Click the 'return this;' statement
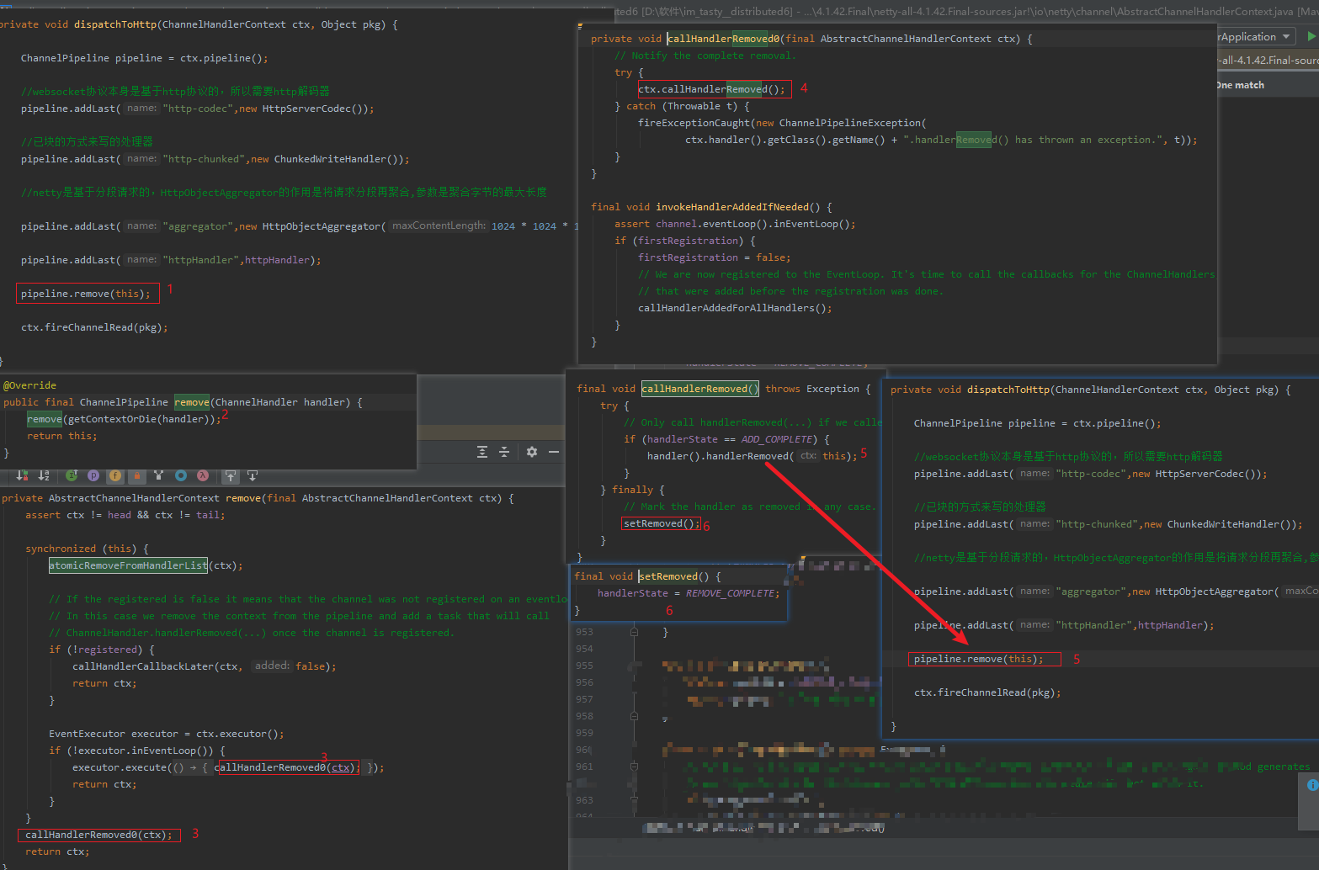The width and height of the screenshot is (1319, 870). pos(62,436)
